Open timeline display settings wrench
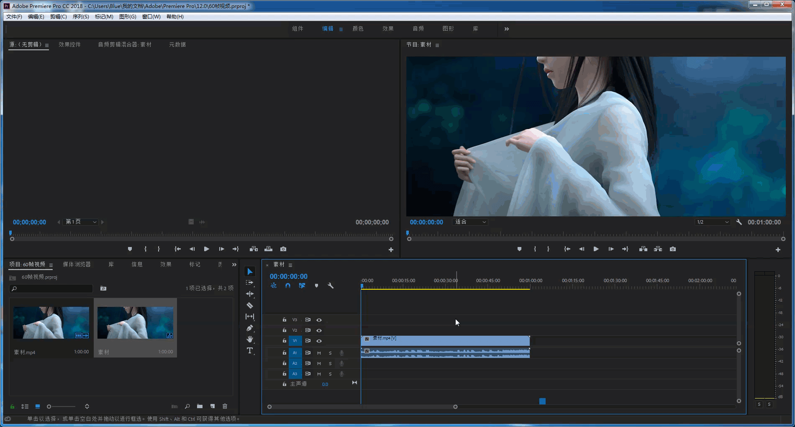Screen dimensions: 795x427 [x=331, y=286]
